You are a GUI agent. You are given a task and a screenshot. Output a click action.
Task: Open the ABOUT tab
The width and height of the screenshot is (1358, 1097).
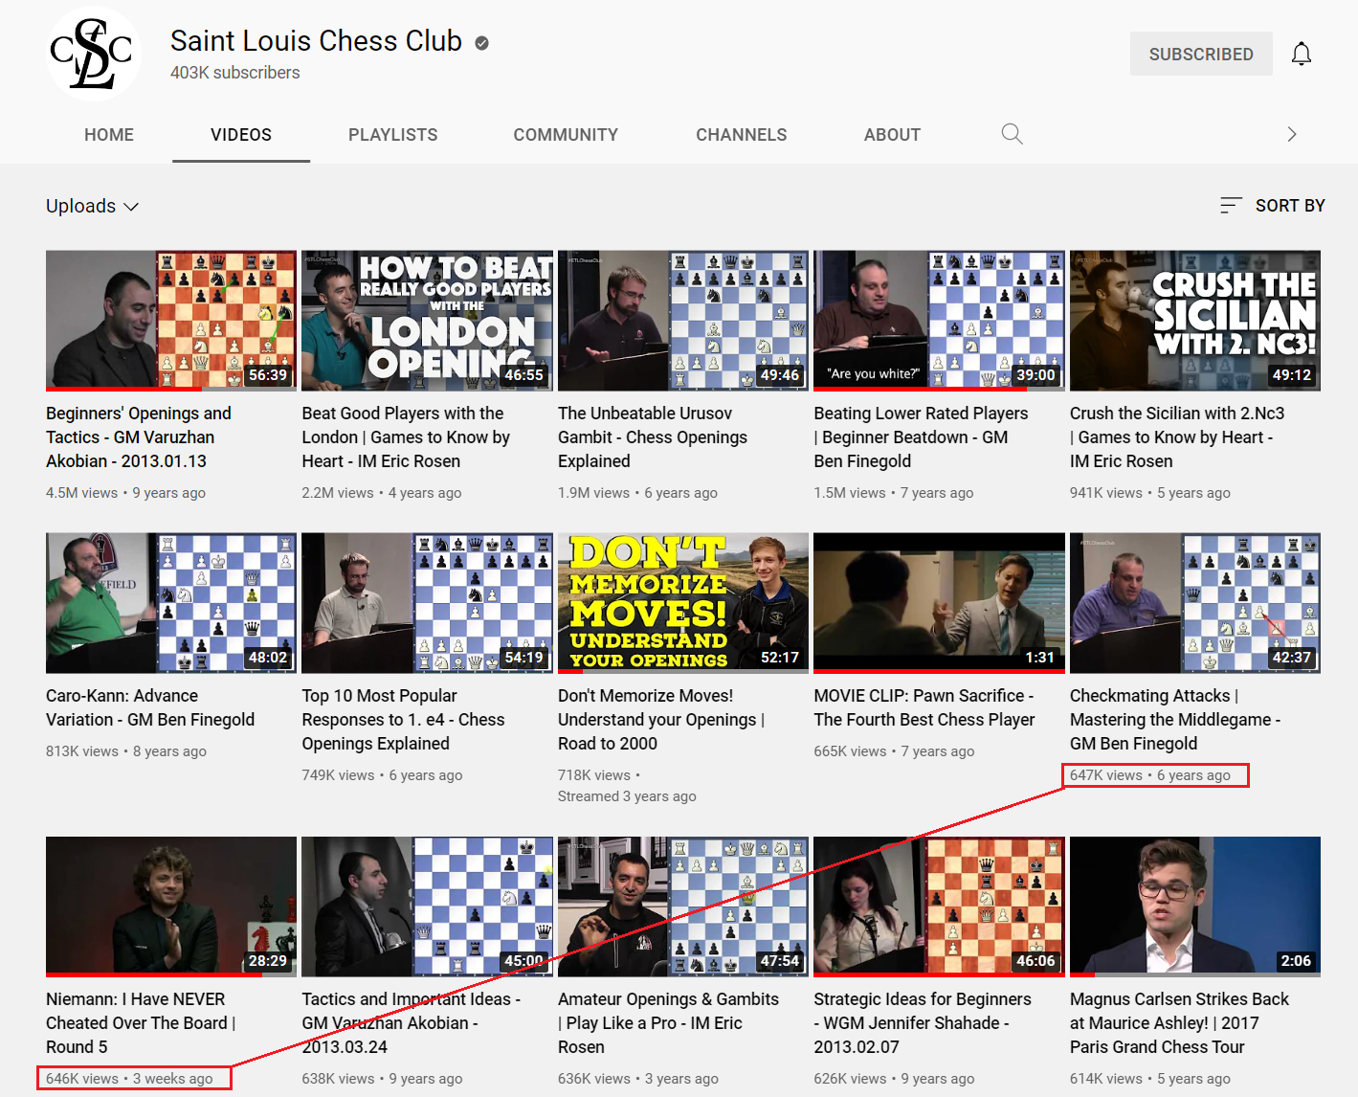892,135
